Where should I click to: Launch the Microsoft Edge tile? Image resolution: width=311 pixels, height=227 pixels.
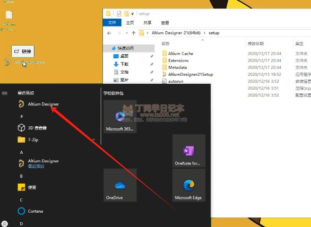click(x=189, y=185)
